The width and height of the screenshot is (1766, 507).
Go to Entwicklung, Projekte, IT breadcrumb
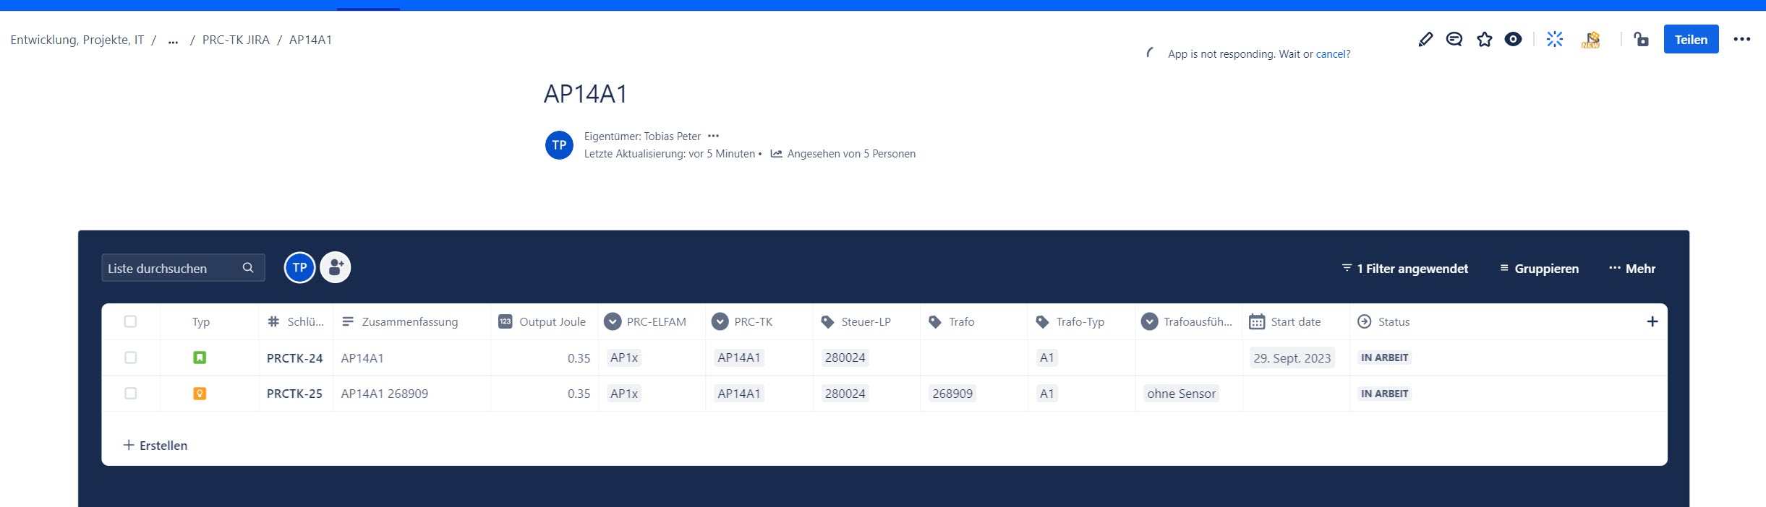coord(77,40)
